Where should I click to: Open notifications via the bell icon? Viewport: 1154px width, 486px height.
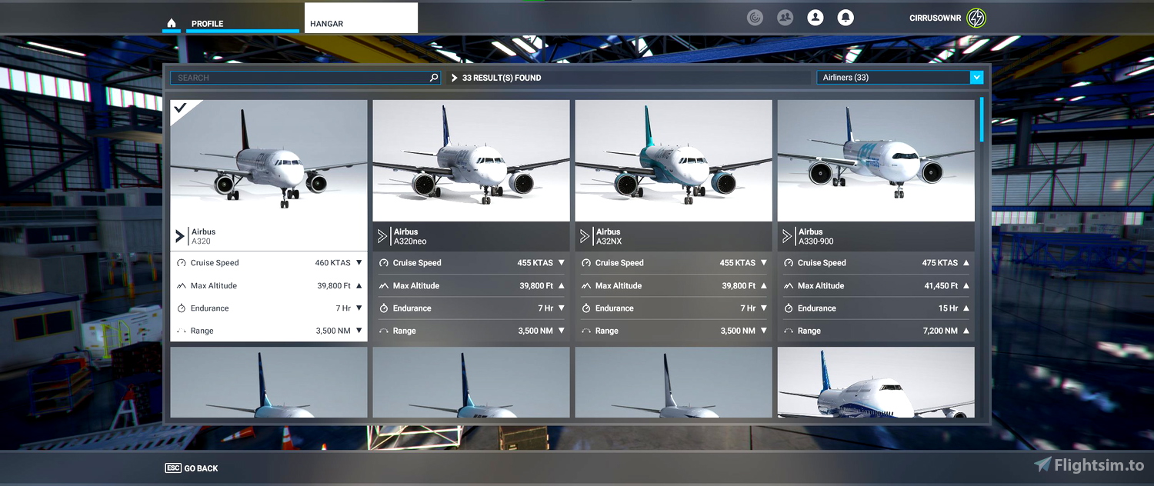click(x=845, y=17)
